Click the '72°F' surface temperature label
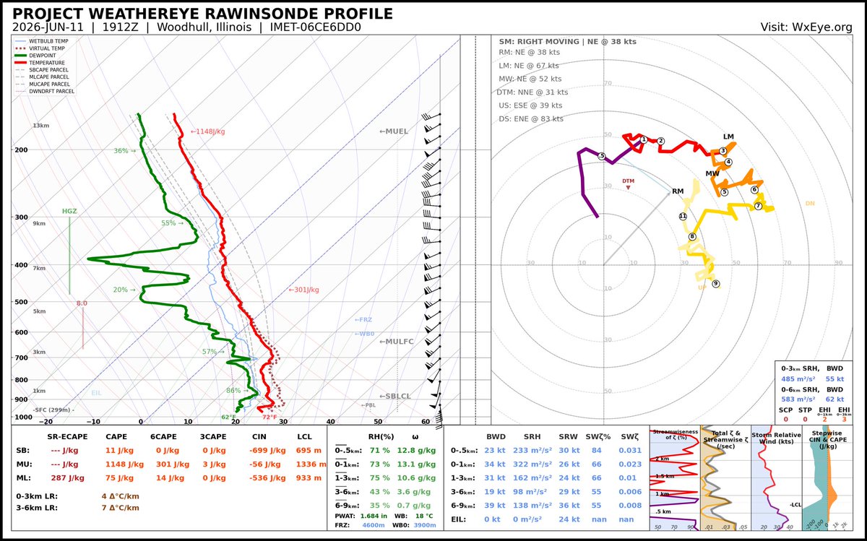This screenshot has height=541, width=867. point(269,417)
